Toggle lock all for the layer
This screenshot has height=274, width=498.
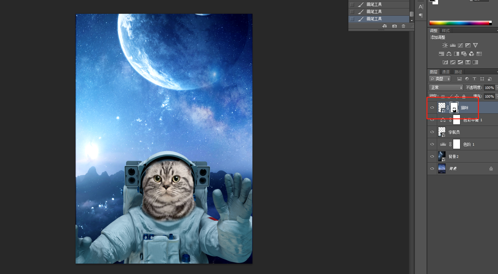tap(464, 96)
